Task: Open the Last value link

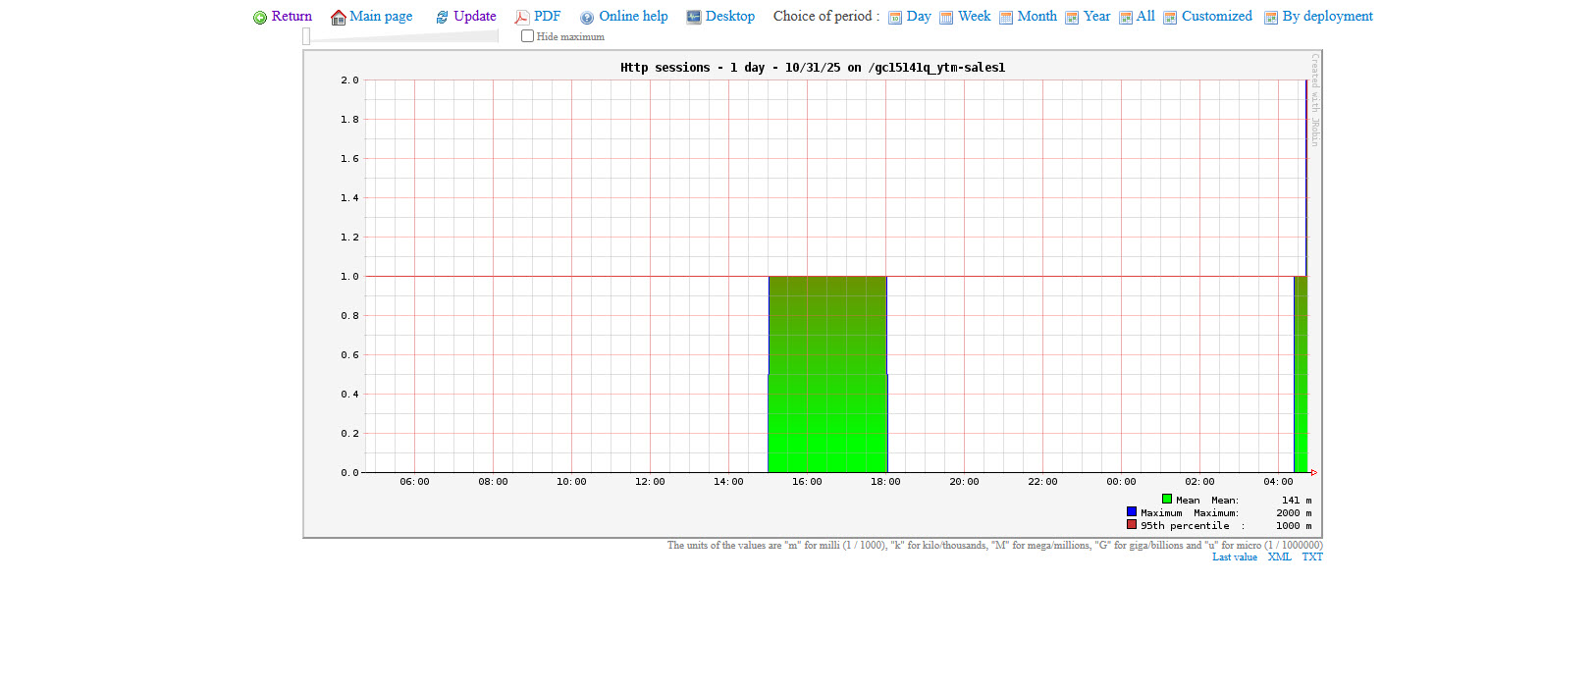Action: click(x=1234, y=557)
